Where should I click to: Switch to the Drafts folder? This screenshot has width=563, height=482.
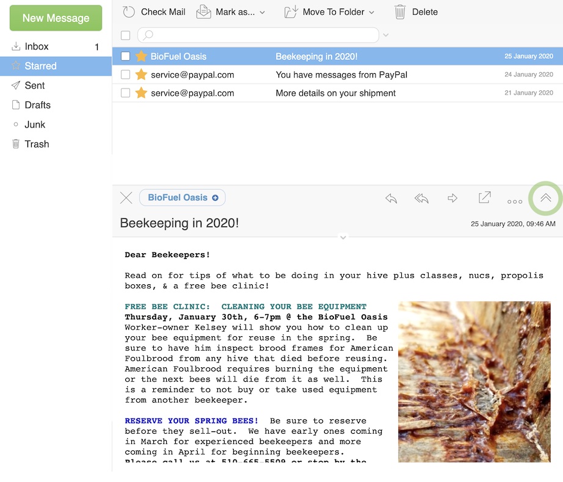click(x=37, y=105)
